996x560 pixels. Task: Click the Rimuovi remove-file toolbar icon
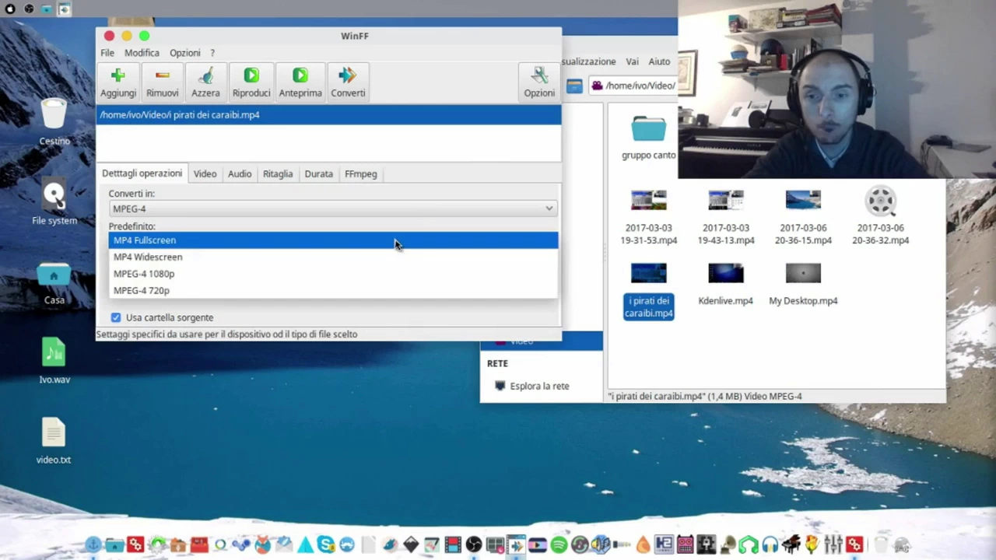point(162,75)
